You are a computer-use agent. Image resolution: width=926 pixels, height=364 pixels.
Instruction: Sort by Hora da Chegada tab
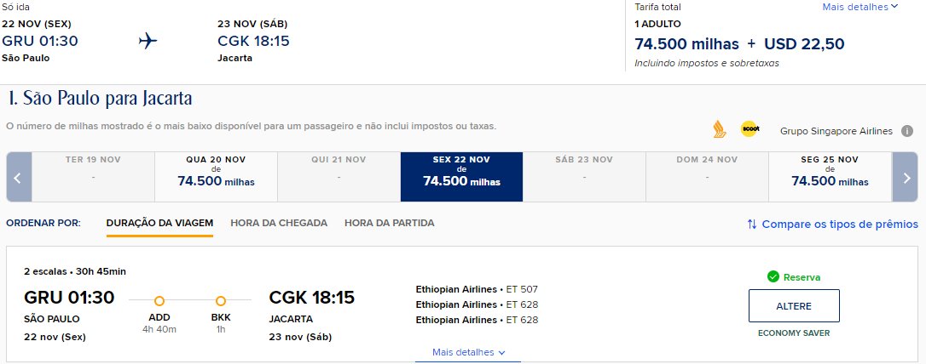(x=279, y=223)
